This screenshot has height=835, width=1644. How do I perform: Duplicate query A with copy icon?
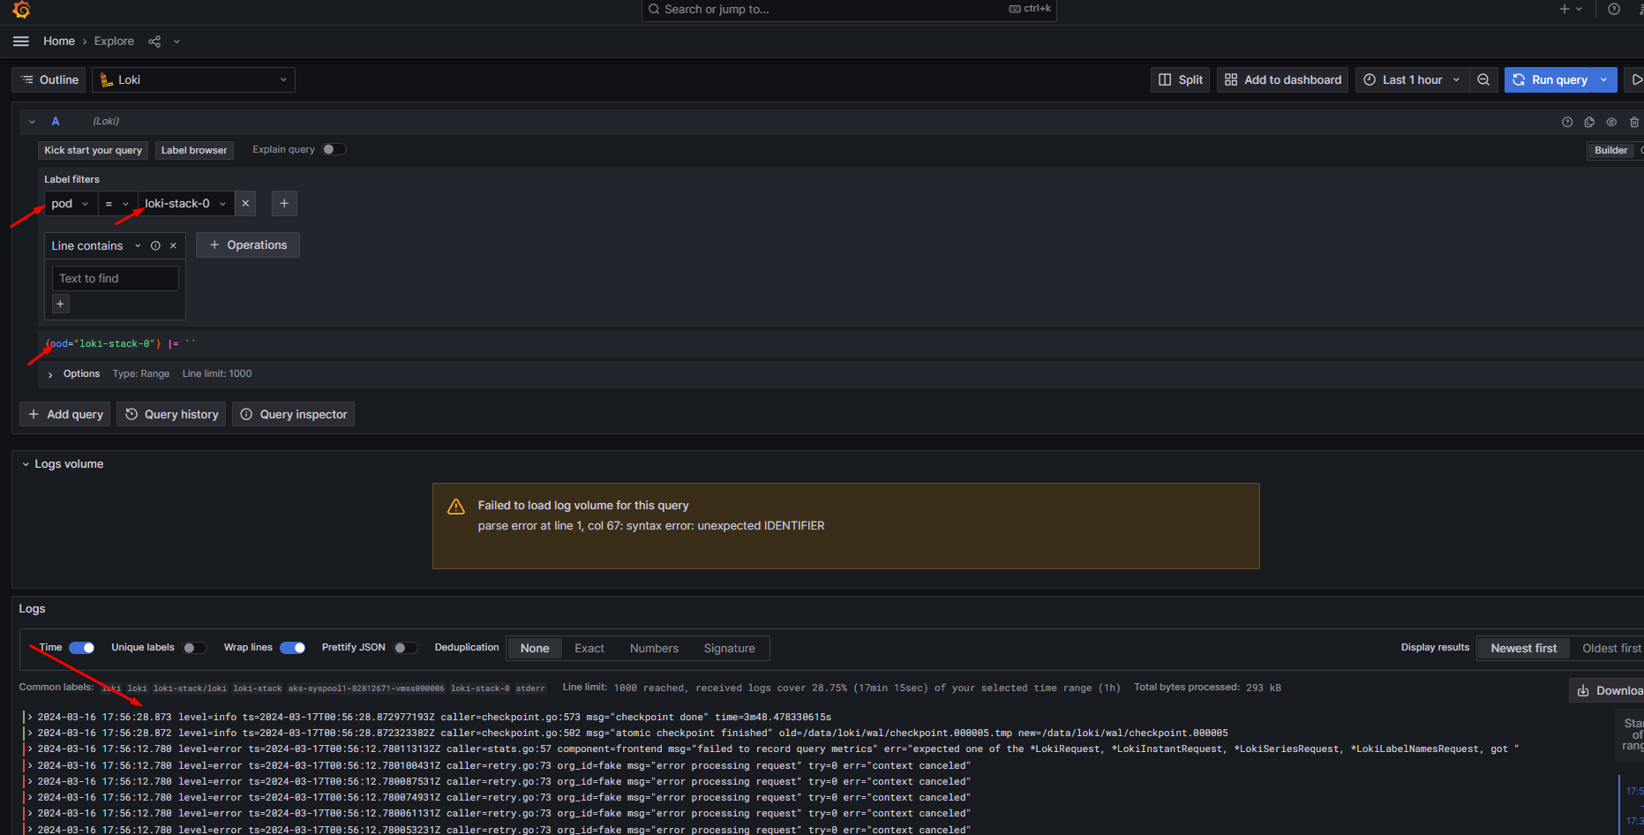[x=1589, y=122]
